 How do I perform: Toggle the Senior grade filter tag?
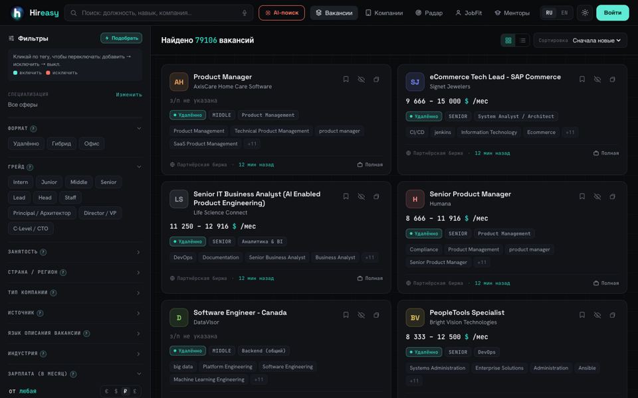click(108, 182)
